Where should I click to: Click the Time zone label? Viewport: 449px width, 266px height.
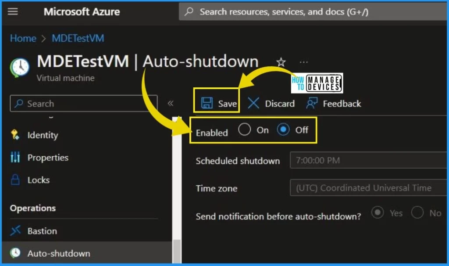pyautogui.click(x=217, y=188)
